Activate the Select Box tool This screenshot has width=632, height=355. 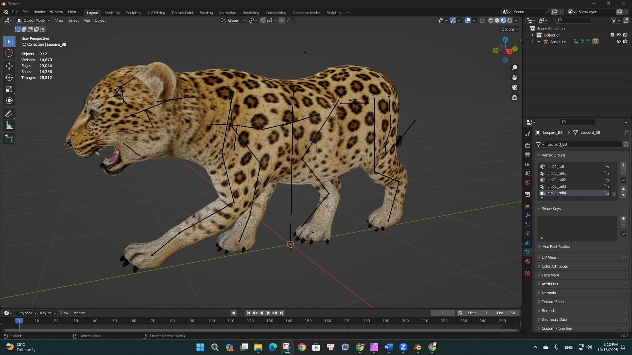[9, 41]
